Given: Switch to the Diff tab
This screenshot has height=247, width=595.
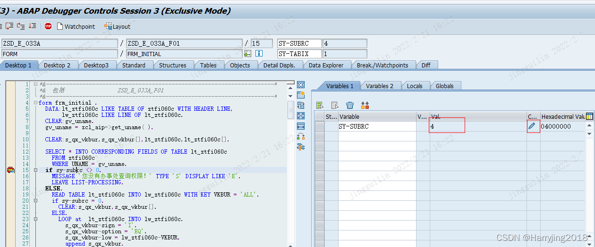Looking at the screenshot, I should [x=426, y=65].
